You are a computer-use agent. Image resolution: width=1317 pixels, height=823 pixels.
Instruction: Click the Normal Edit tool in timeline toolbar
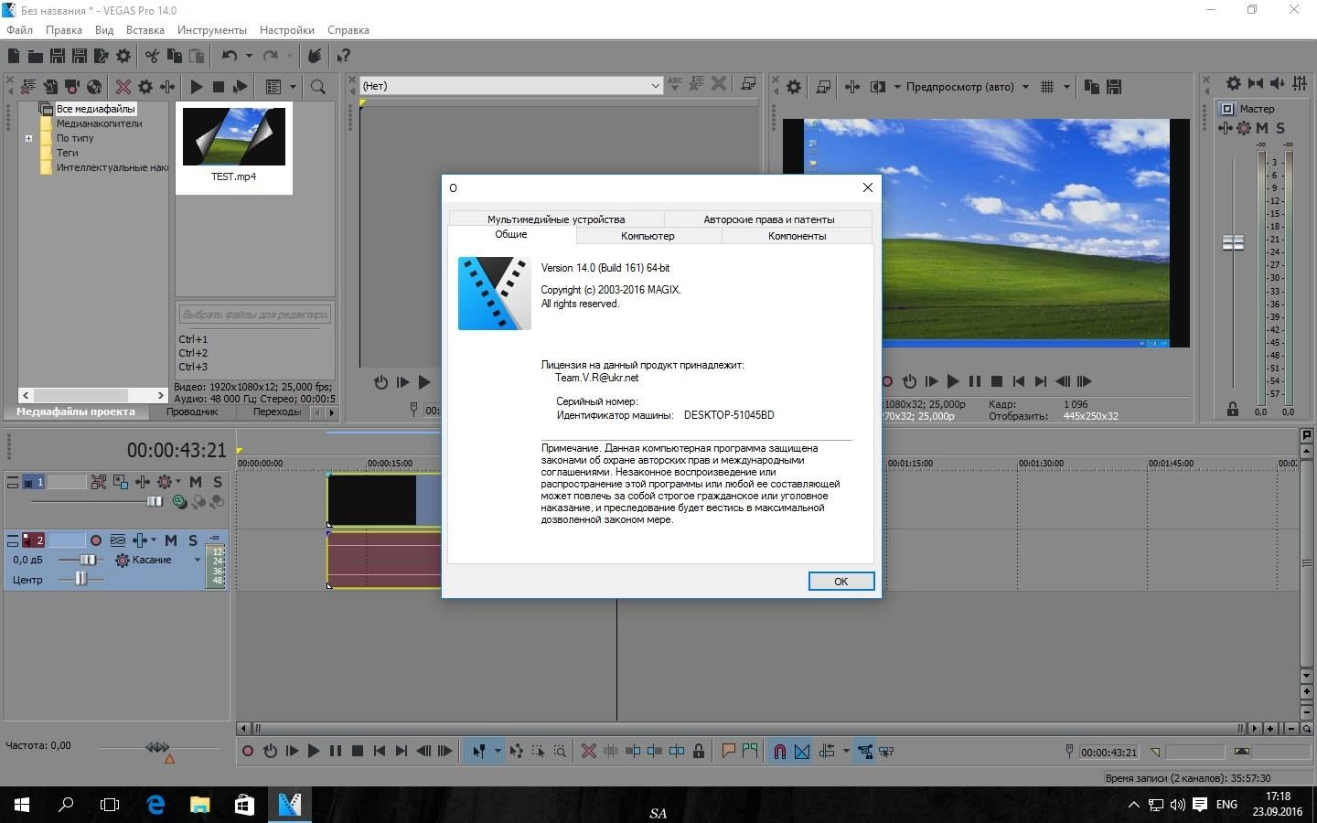(x=478, y=751)
